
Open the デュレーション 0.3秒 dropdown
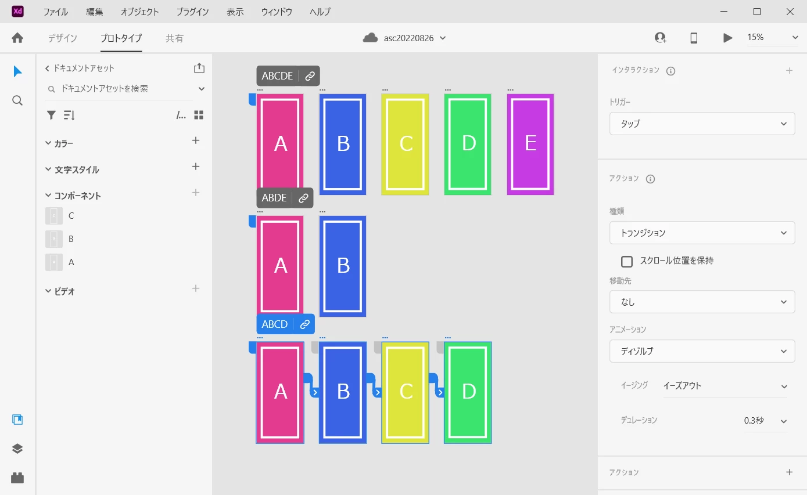coord(766,420)
